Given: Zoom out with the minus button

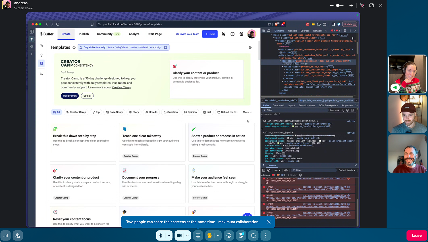Looking at the screenshot, I should 332,5.
